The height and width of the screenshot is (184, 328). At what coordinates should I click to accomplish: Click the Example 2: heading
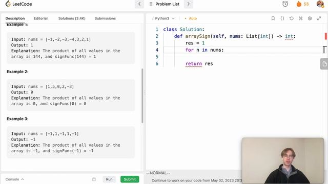coord(17,72)
